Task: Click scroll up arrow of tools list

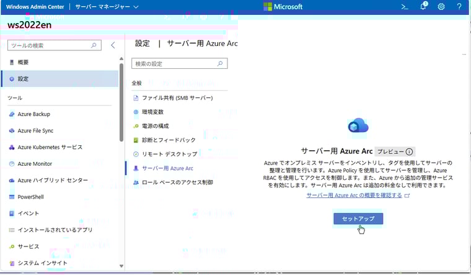Action: coord(121,59)
